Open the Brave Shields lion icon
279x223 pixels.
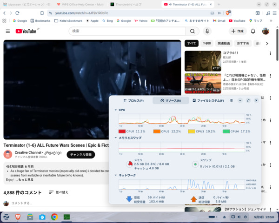click(227, 13)
